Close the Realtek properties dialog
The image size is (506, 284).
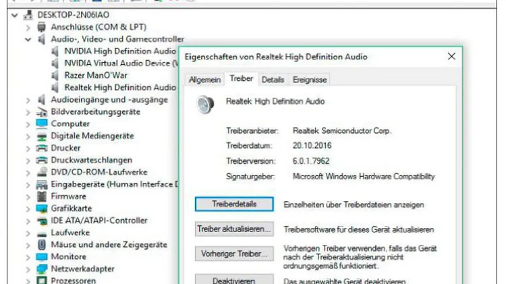tap(451, 57)
